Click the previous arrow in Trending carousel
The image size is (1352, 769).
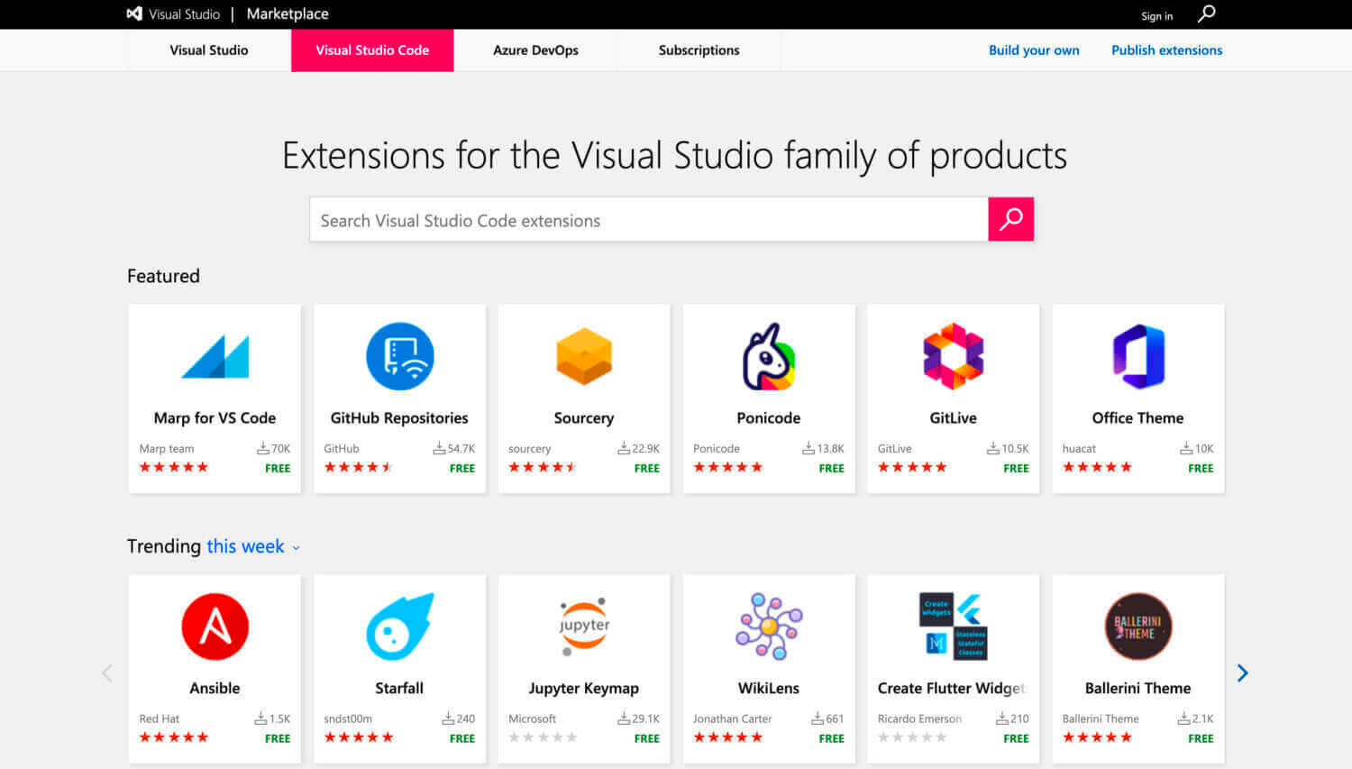pyautogui.click(x=107, y=673)
